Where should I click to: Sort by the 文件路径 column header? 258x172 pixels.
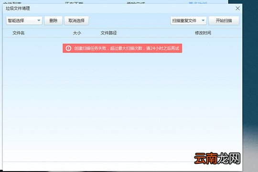click(108, 33)
